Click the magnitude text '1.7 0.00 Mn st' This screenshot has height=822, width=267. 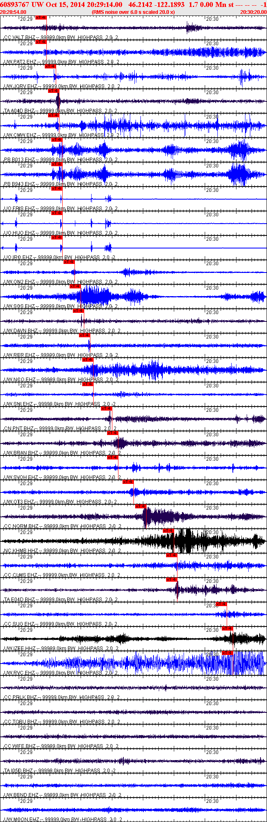211,4
